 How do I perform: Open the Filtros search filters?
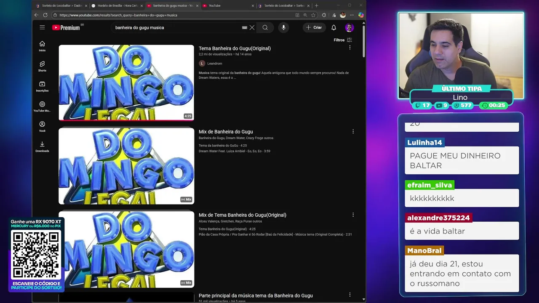coord(343,40)
